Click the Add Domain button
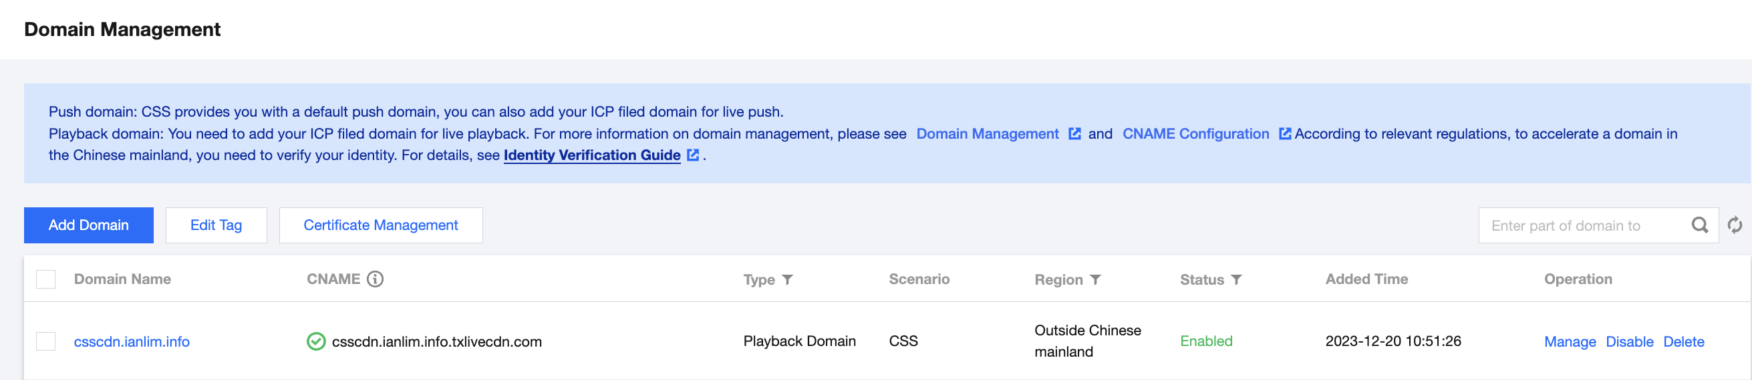 click(x=88, y=225)
